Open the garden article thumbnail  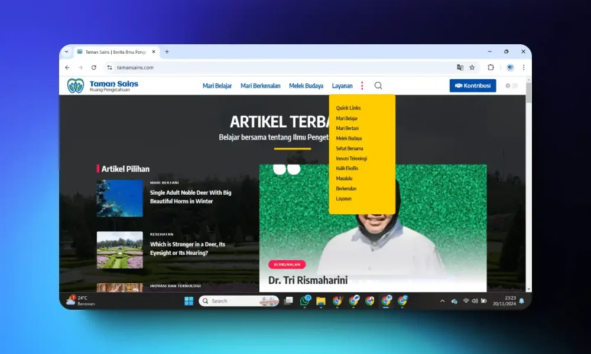click(x=120, y=250)
